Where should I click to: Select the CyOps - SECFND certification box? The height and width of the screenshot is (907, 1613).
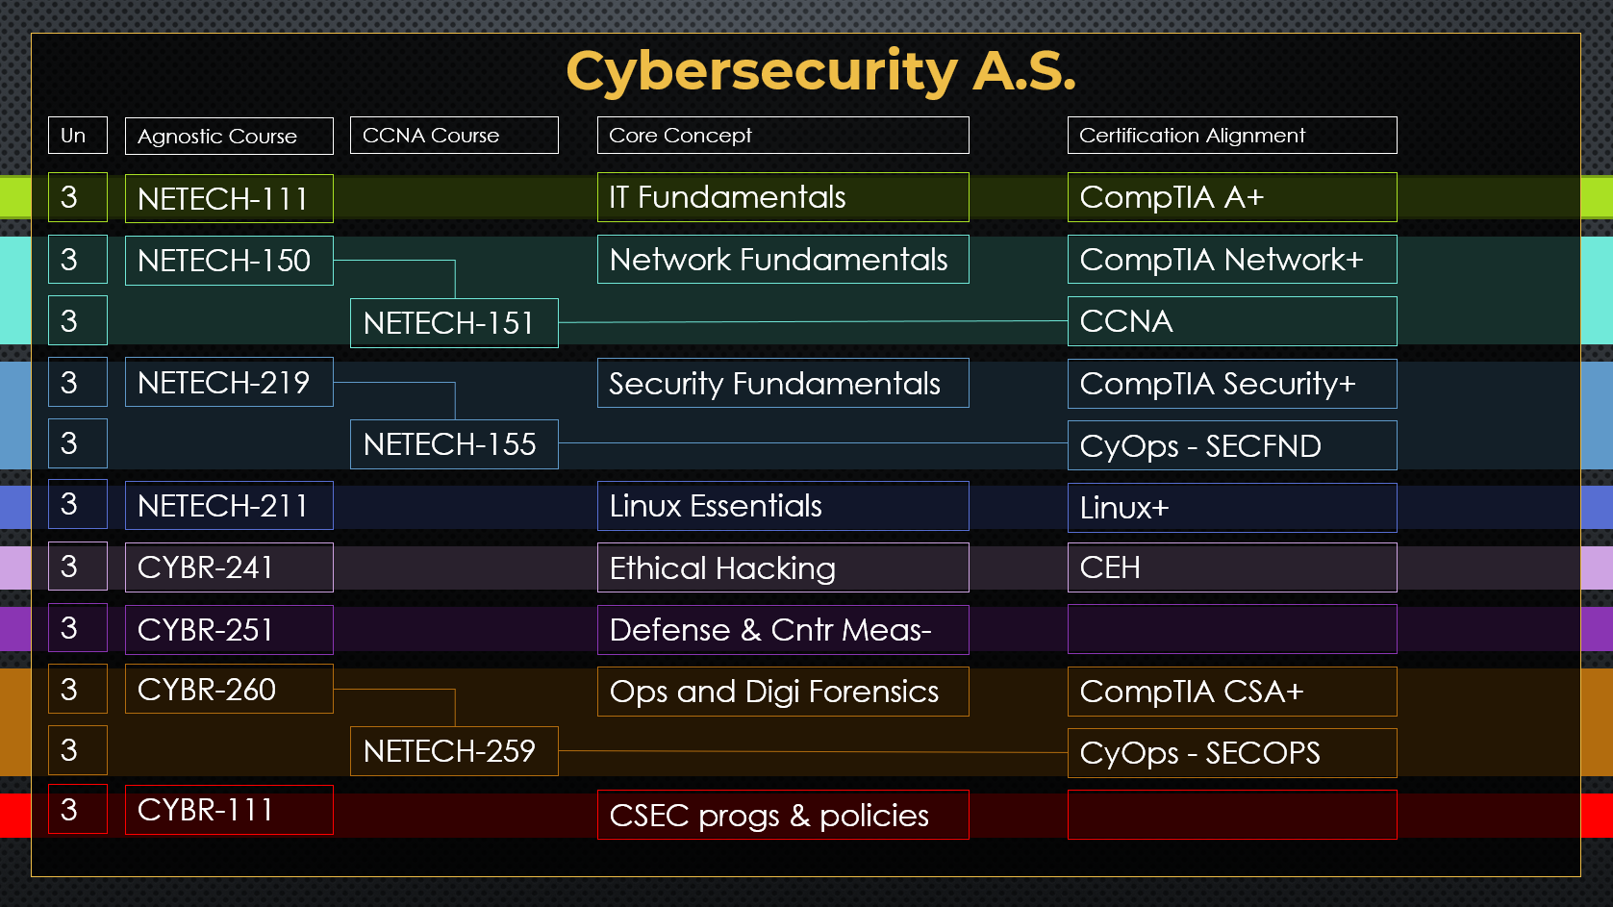click(1231, 445)
